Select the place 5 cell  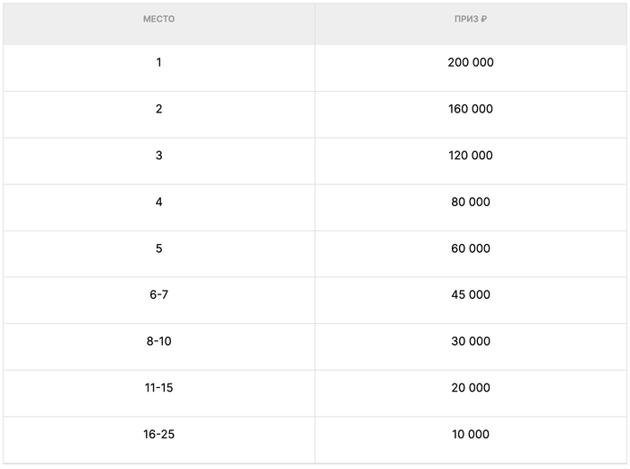(x=158, y=248)
